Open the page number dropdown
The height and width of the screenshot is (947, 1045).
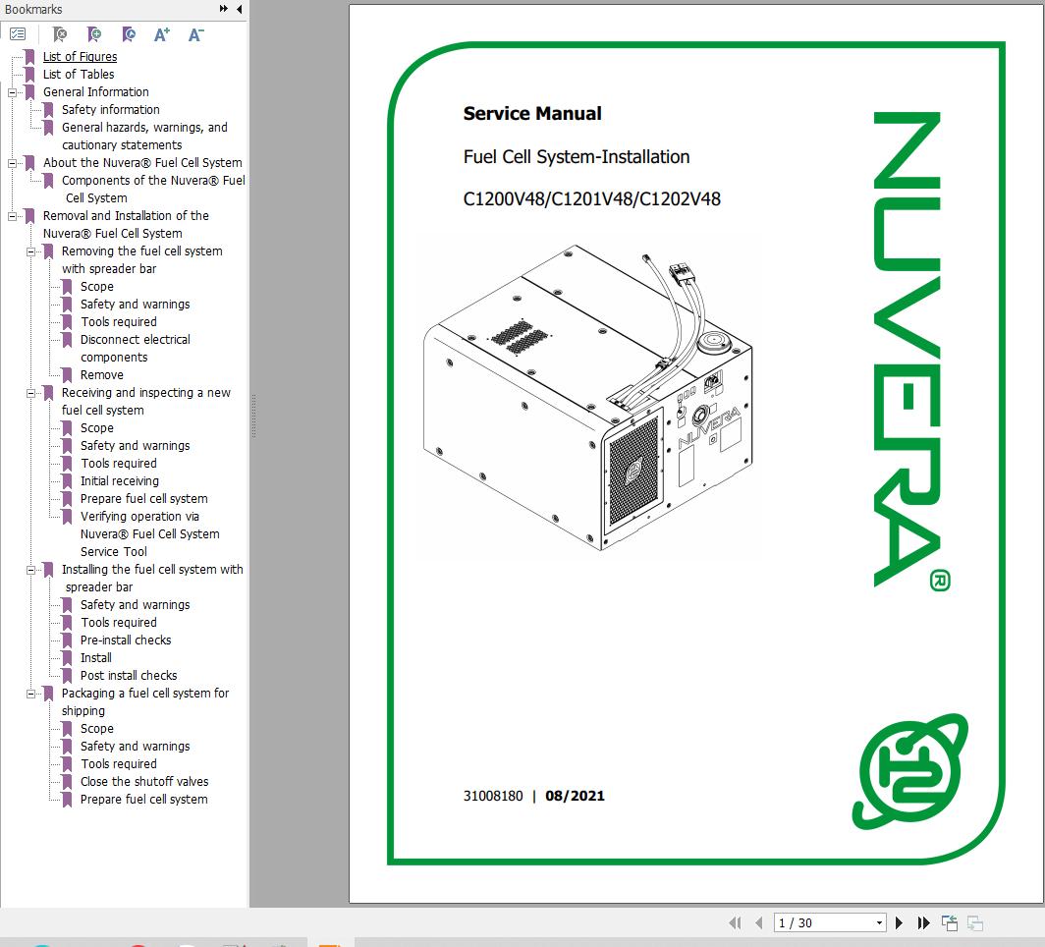point(880,923)
